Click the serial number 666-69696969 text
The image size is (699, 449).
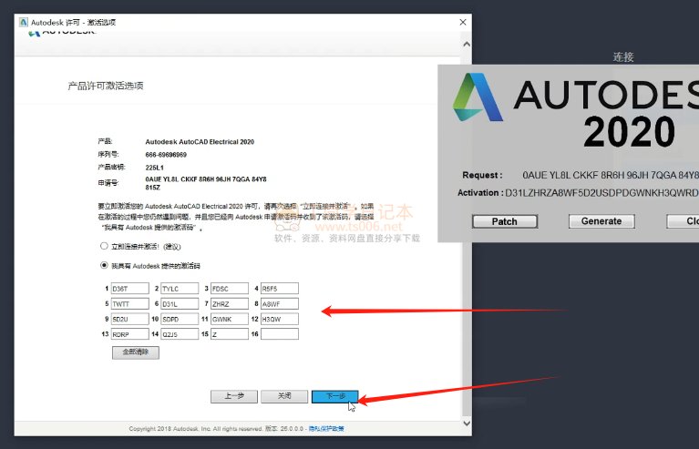166,155
